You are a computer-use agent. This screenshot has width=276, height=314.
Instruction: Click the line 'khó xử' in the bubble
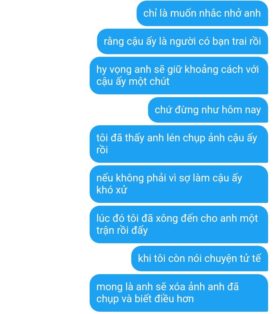pyautogui.click(x=112, y=190)
